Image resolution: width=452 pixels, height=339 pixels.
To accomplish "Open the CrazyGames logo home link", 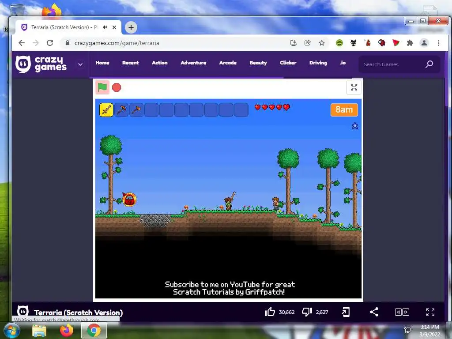I will point(41,64).
